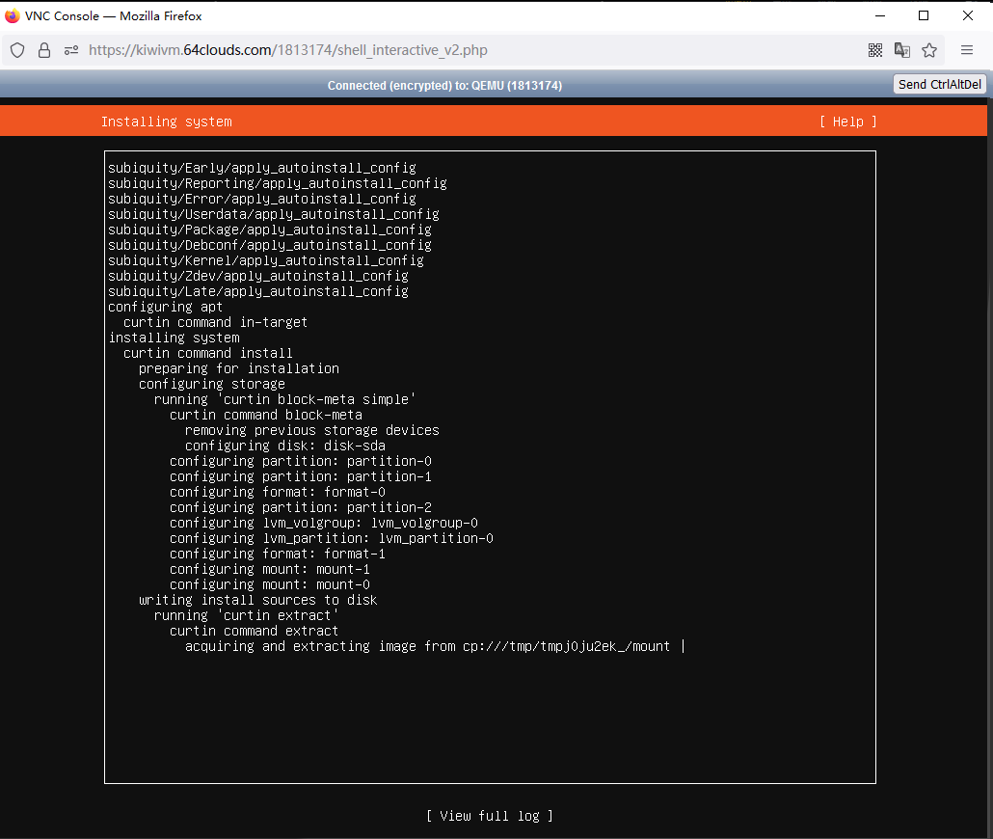Select View full log button
This screenshot has height=839, width=993.
(490, 816)
